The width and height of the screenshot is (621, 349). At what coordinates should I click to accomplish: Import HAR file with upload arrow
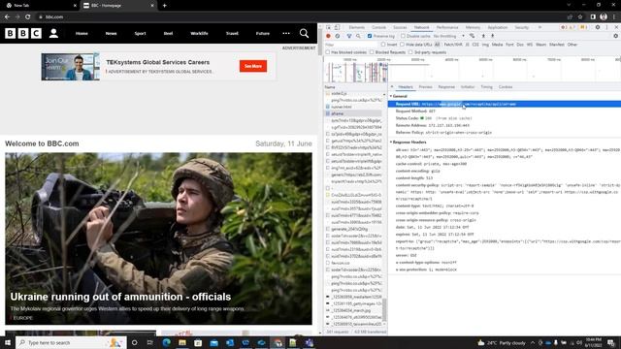click(x=483, y=36)
